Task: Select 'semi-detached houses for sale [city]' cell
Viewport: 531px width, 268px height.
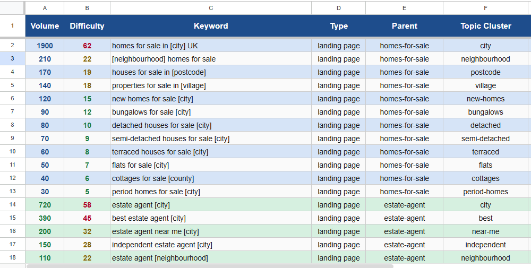Action: coord(211,139)
